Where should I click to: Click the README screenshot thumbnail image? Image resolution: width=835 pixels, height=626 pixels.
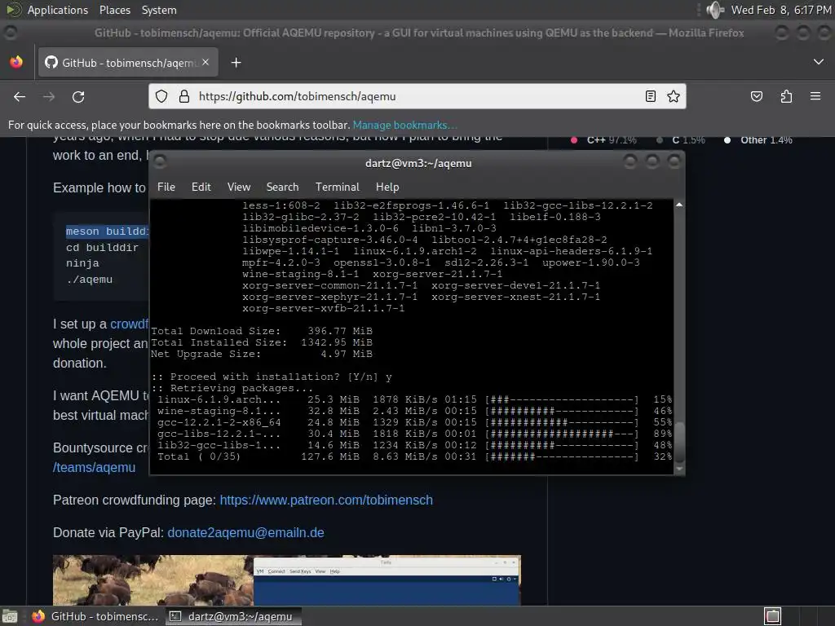click(286, 580)
